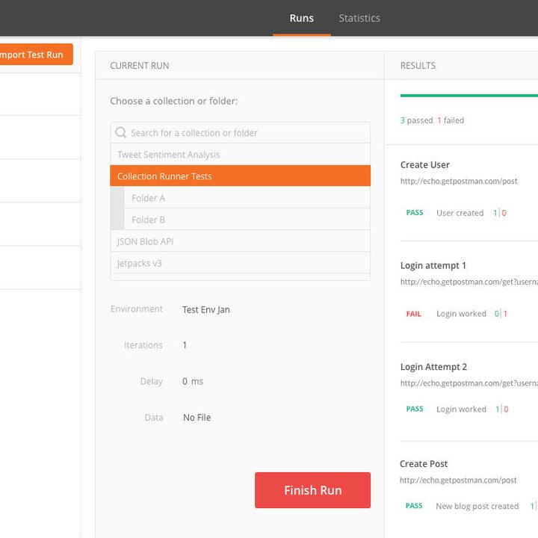Click the Login Attempt 2 request URL
Viewport: 538px width, 538px height.
[469, 383]
